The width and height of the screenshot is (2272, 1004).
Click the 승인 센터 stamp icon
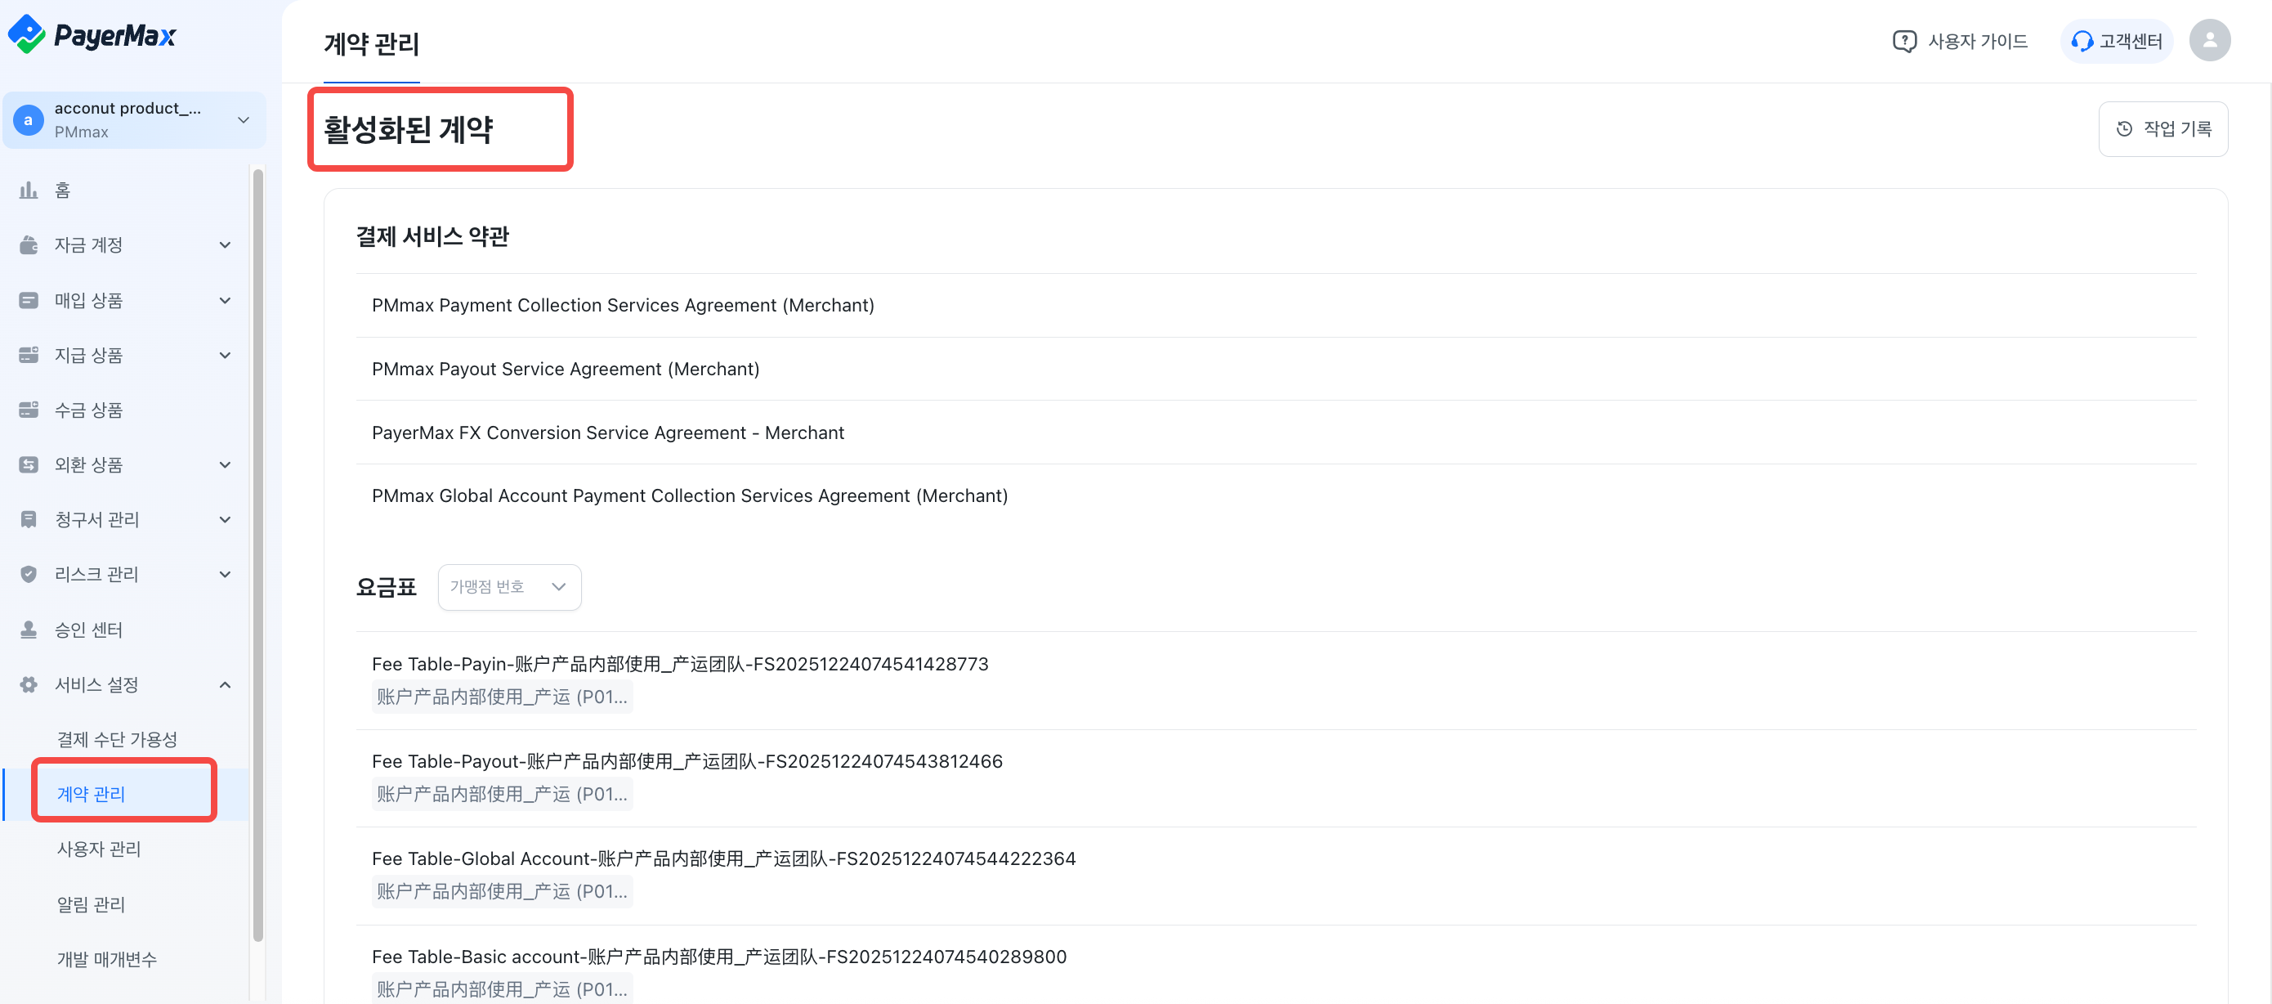click(29, 629)
